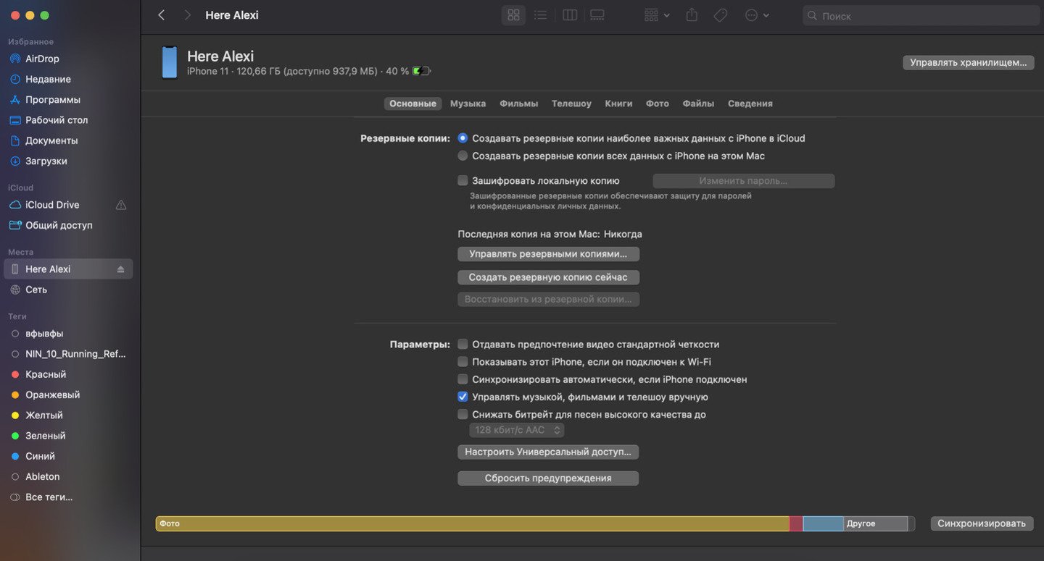
Task: Switch to icon grid view
Action: click(x=513, y=15)
